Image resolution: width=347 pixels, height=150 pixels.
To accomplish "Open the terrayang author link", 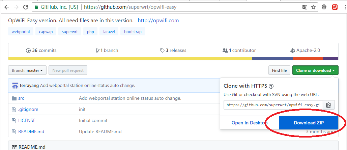I will [x=29, y=85].
